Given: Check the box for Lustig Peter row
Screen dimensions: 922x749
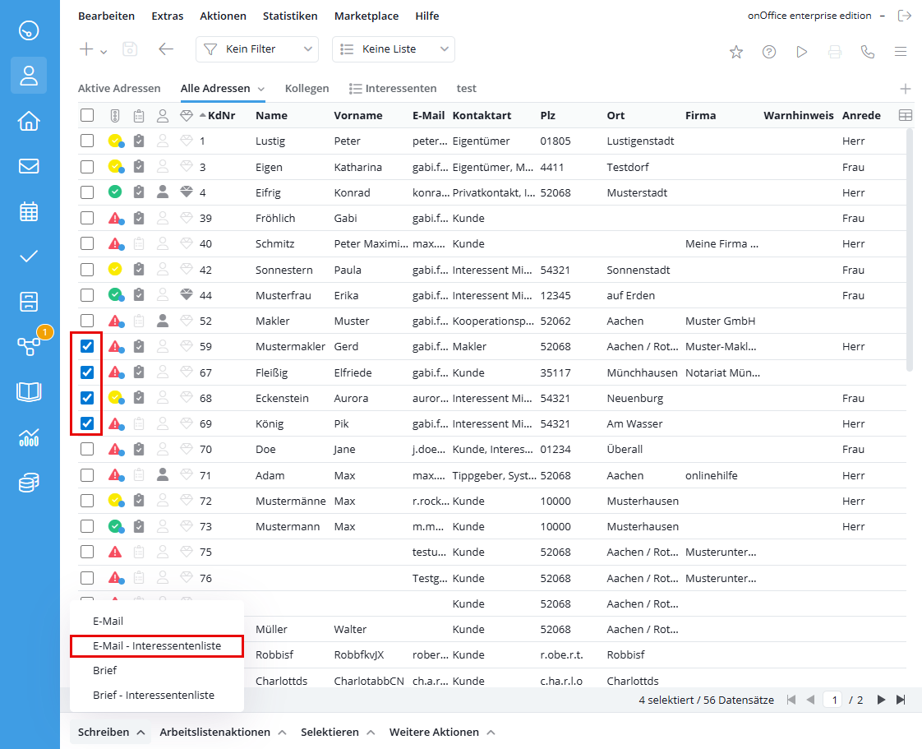Looking at the screenshot, I should click(87, 141).
